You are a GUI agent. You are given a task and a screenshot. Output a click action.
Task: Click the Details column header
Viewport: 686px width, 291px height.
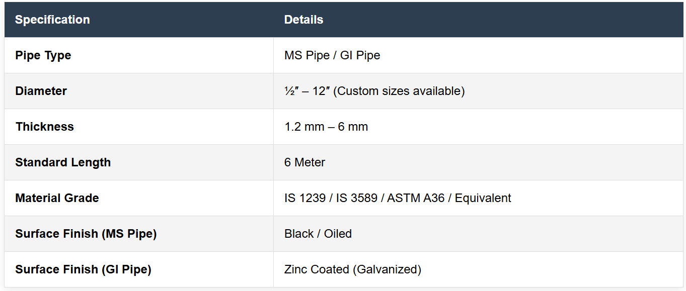point(303,20)
